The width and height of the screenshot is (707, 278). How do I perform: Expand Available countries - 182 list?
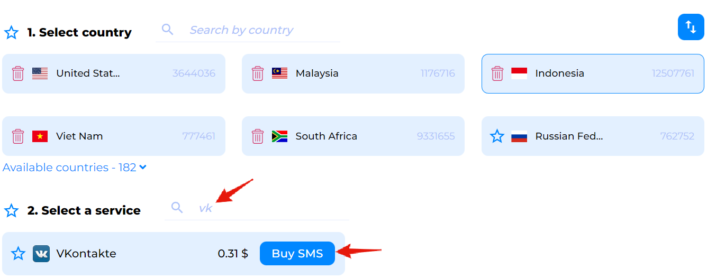pyautogui.click(x=75, y=168)
